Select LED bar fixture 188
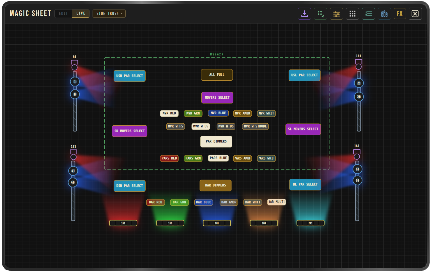The height and width of the screenshot is (272, 432). coord(264,223)
